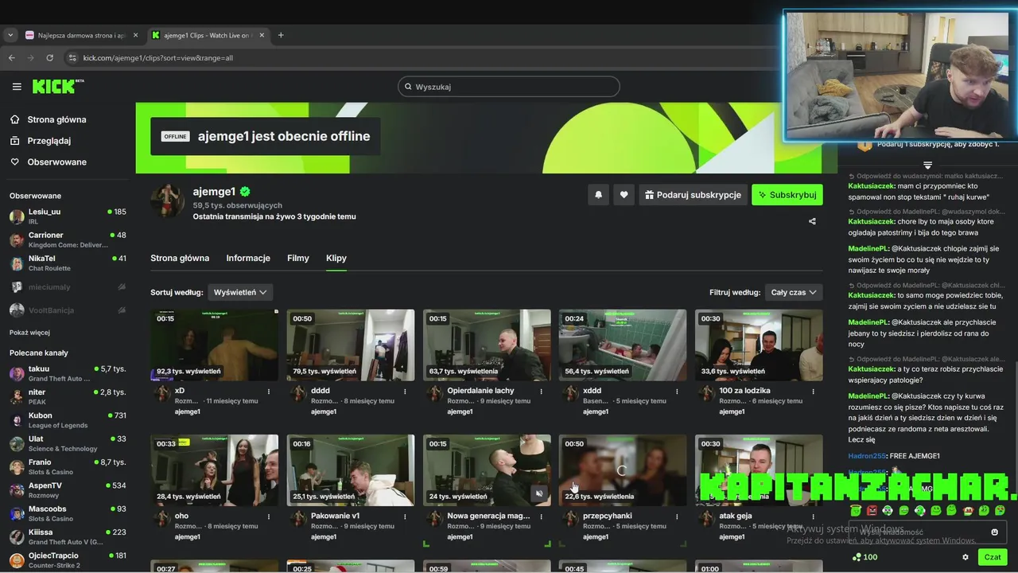Screen dimensions: 1018x573
Task: Click the KICK logo
Action: click(58, 86)
